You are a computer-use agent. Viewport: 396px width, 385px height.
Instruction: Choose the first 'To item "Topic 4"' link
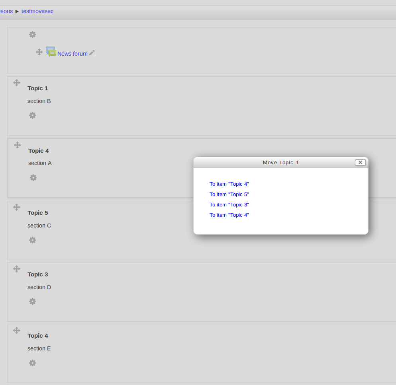tap(229, 184)
